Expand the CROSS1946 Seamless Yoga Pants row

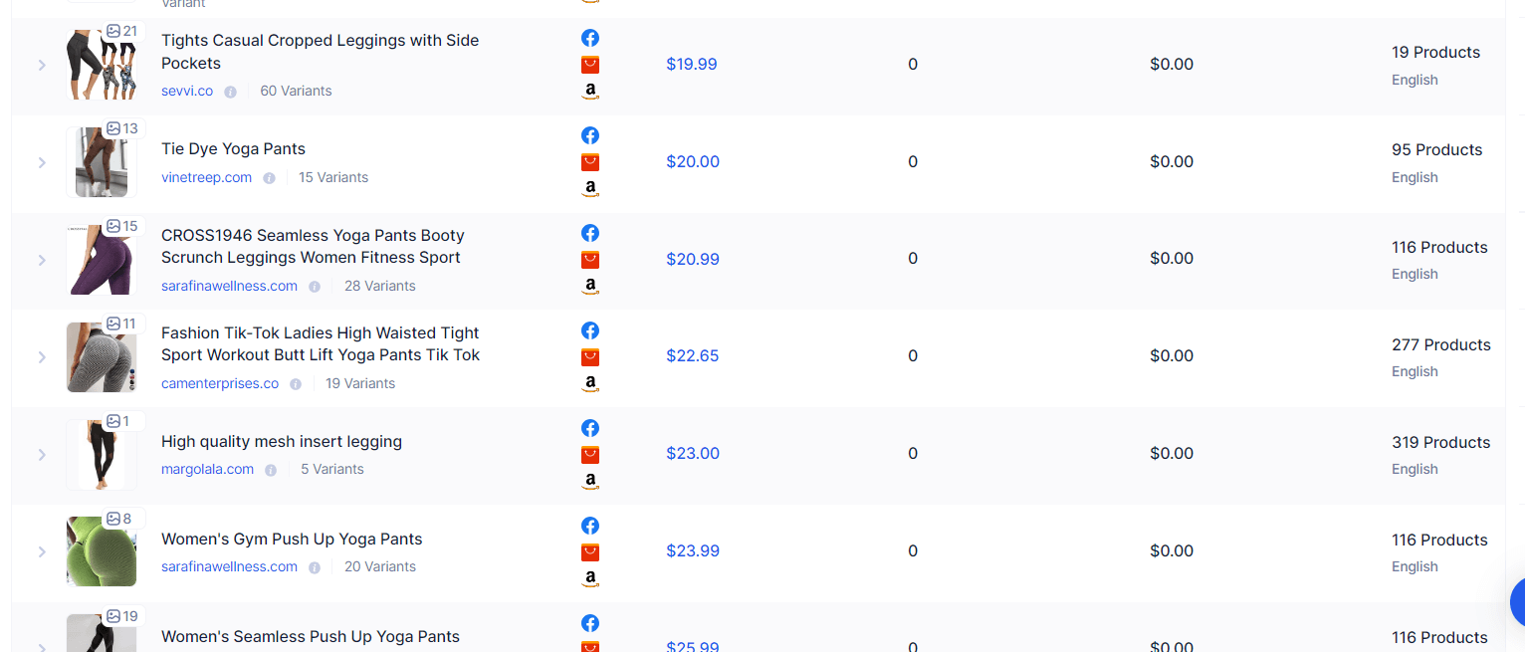pyautogui.click(x=41, y=261)
